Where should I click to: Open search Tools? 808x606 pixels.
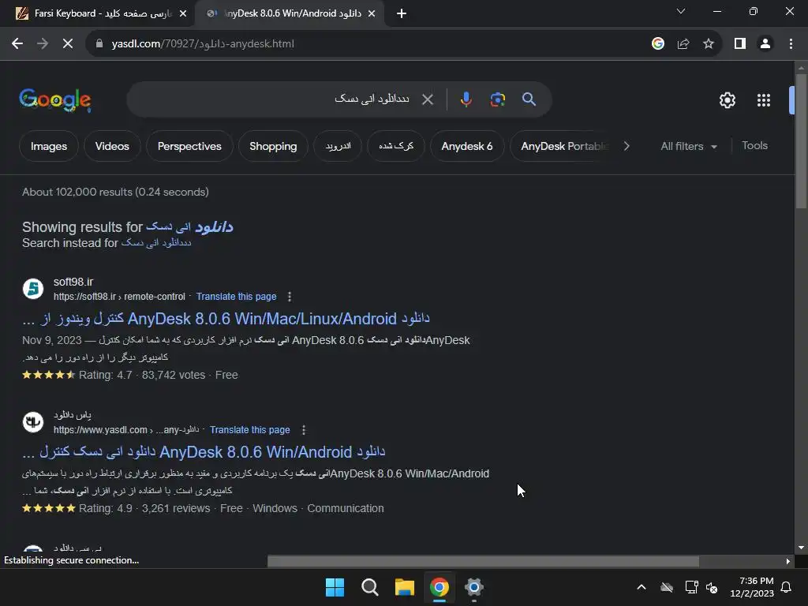pos(754,146)
